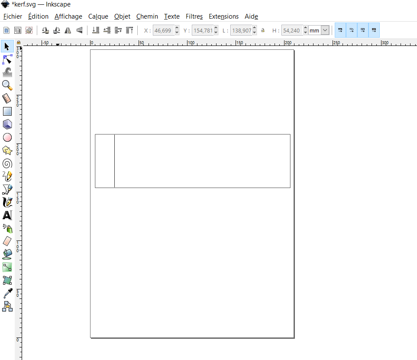Select the Spray tool
This screenshot has width=417, height=360.
(7, 228)
